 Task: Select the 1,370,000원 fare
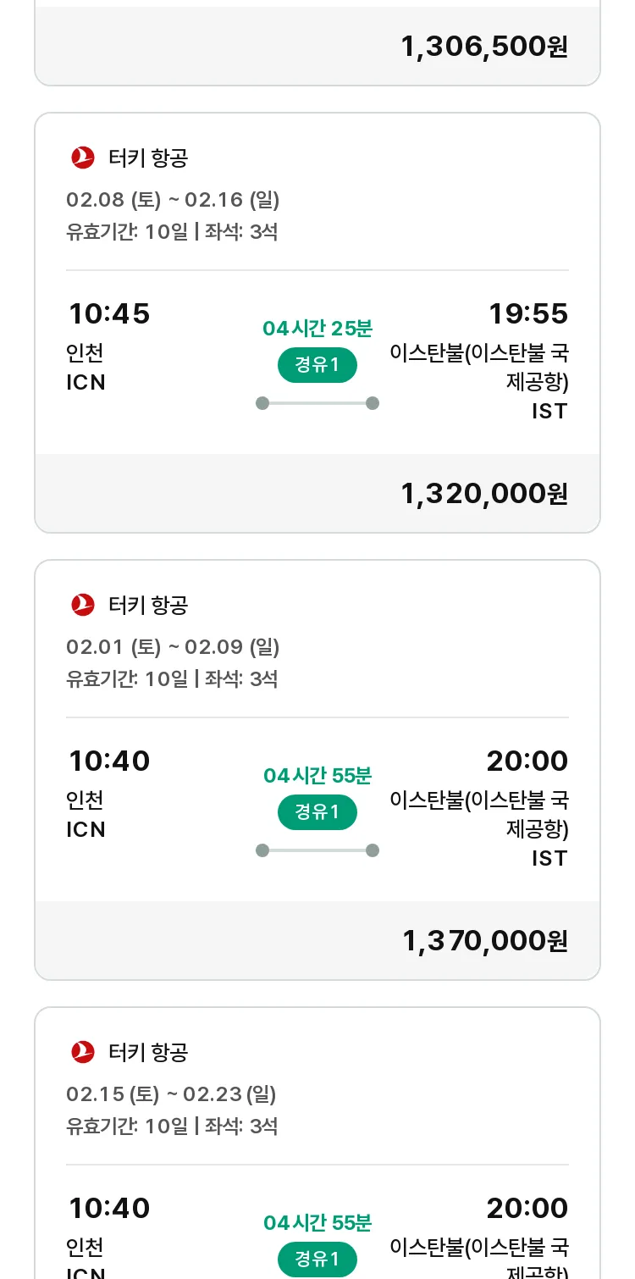tap(484, 941)
